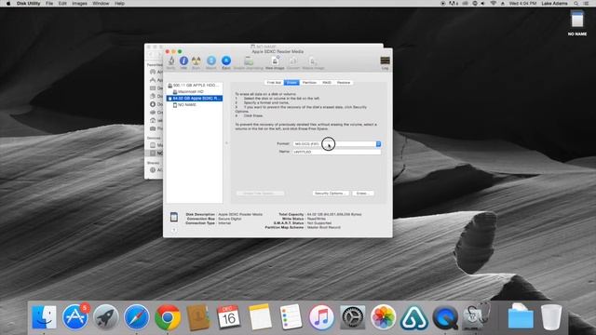This screenshot has width=596, height=335.
Task: Open Trash in the Dock
Action: click(551, 316)
